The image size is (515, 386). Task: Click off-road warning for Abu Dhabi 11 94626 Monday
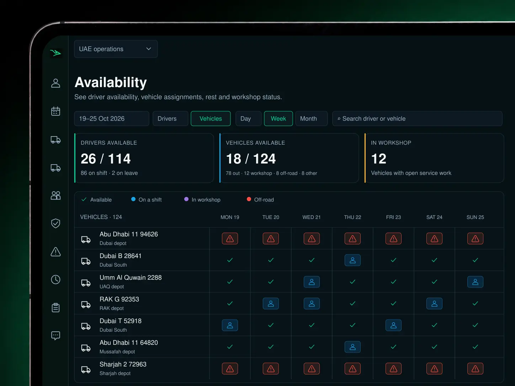[x=230, y=238]
